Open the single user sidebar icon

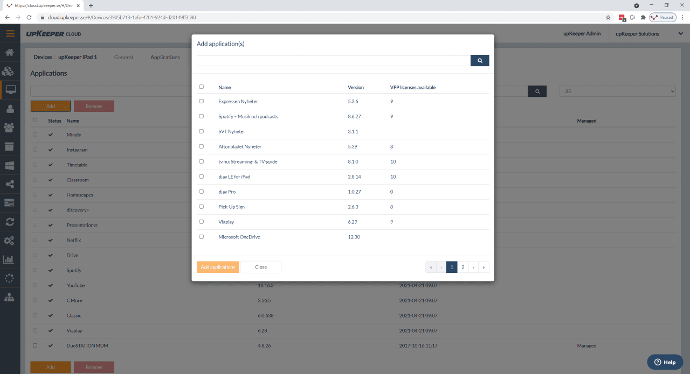point(10,109)
